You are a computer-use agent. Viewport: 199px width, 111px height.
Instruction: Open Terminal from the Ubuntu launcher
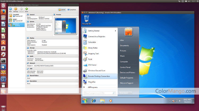[x=3, y=61]
